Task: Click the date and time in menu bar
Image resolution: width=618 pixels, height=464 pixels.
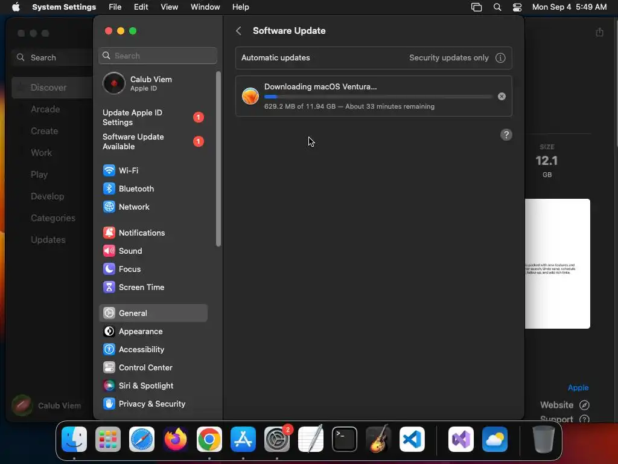Action: [570, 7]
